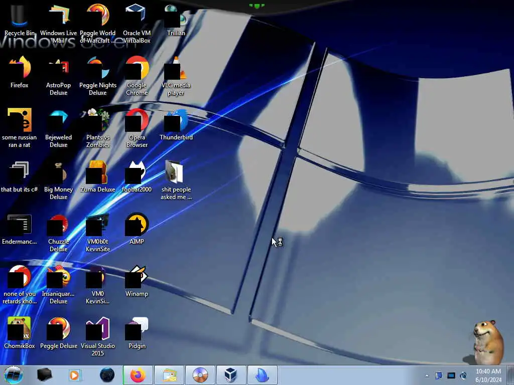This screenshot has height=385, width=514.
Task: Select the Plants vs Zombies desktop shortcut
Action: coord(98,128)
